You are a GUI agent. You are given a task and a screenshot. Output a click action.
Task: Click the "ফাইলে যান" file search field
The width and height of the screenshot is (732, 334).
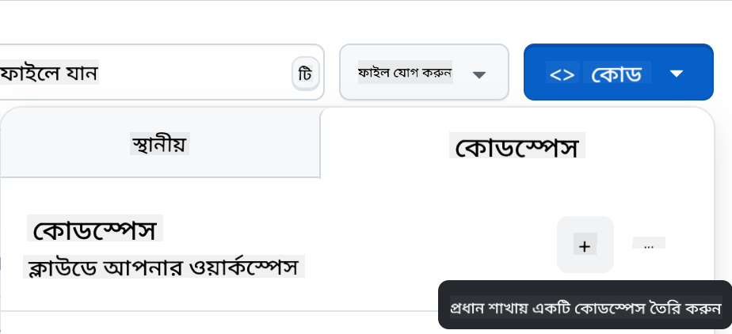click(50, 74)
